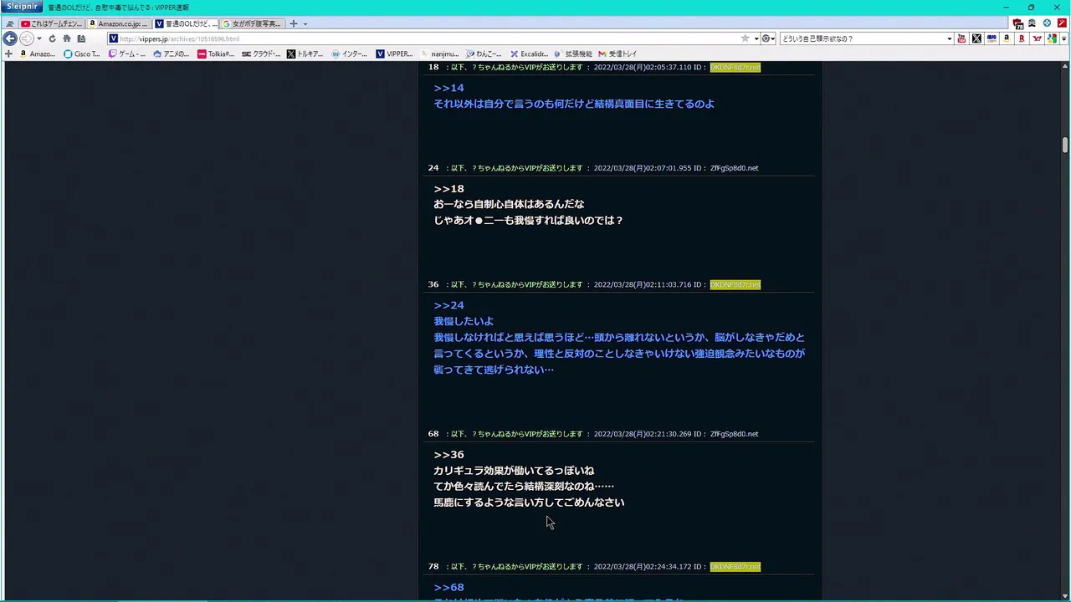Click the Forward navigation arrow
This screenshot has height=602, width=1071.
tap(26, 38)
